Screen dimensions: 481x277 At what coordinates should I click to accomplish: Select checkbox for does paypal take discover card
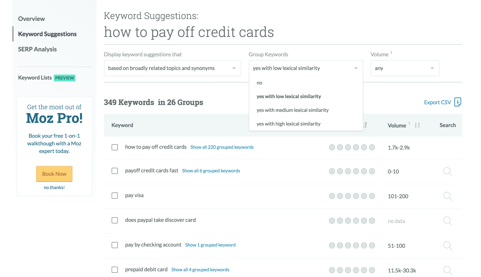pos(115,220)
